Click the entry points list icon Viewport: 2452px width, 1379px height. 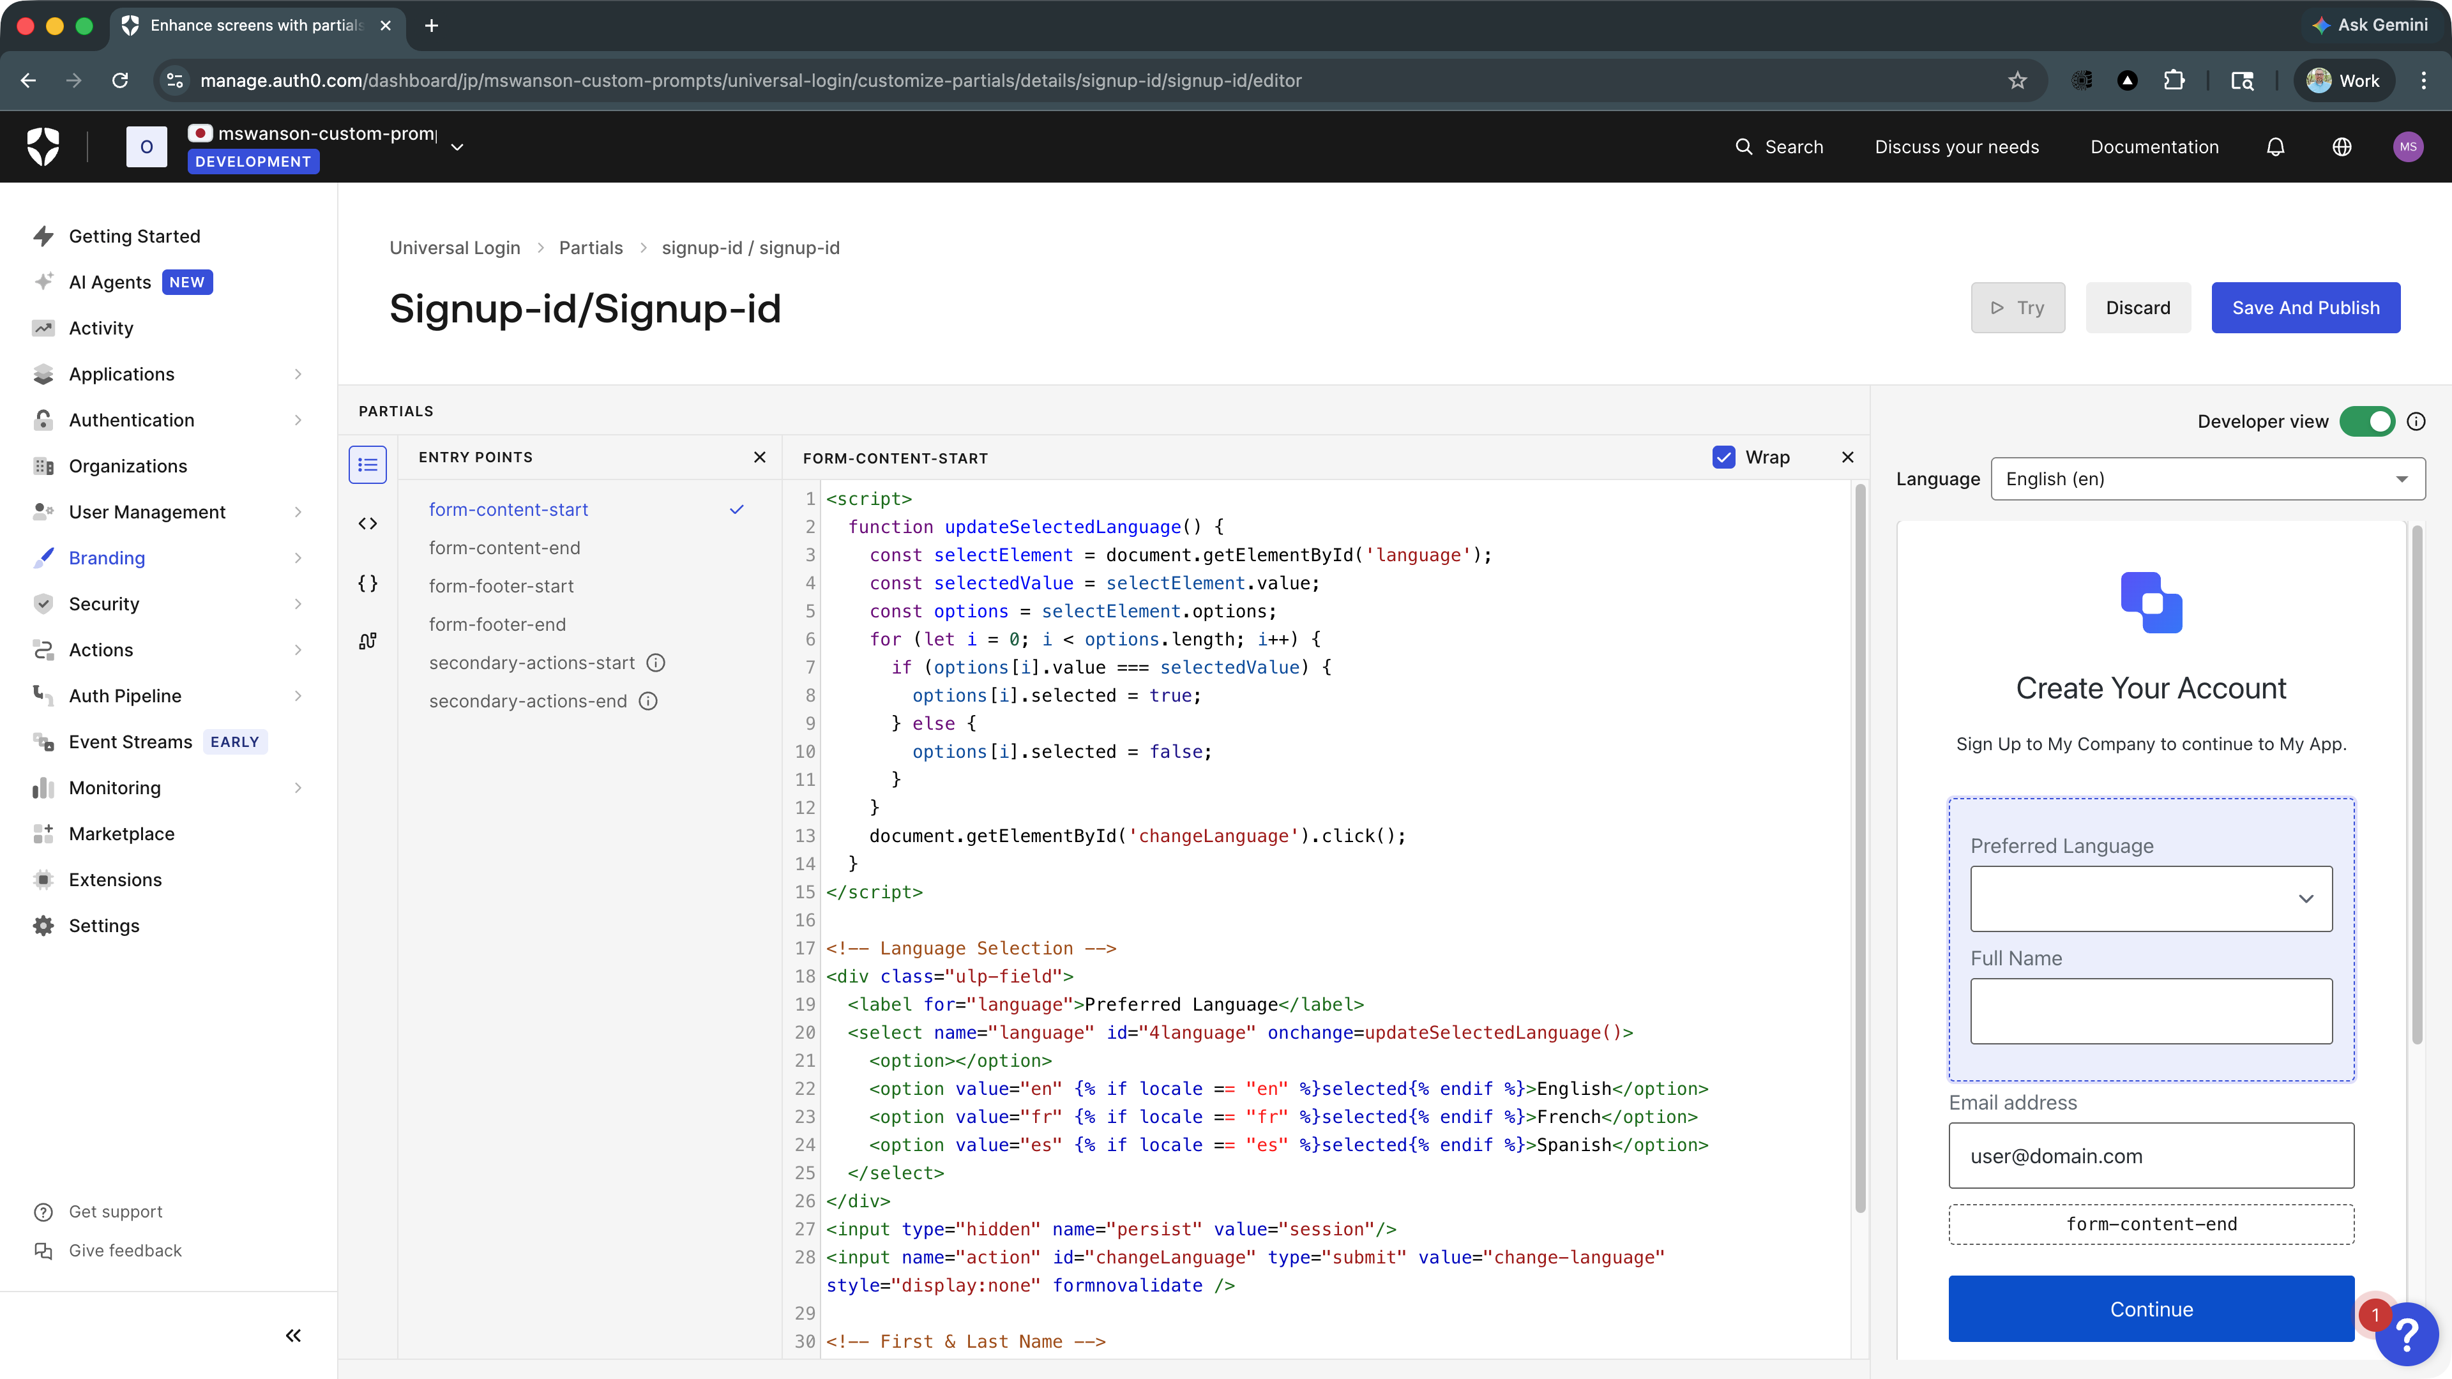click(x=367, y=465)
